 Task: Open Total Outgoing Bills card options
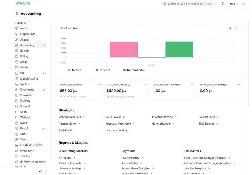pyautogui.click(x=99, y=84)
